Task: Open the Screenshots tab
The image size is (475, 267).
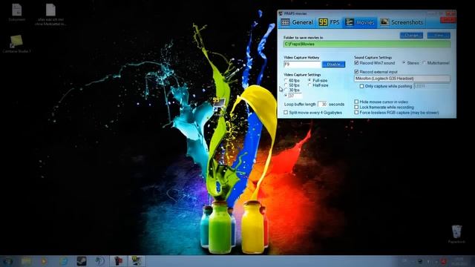Action: 402,22
